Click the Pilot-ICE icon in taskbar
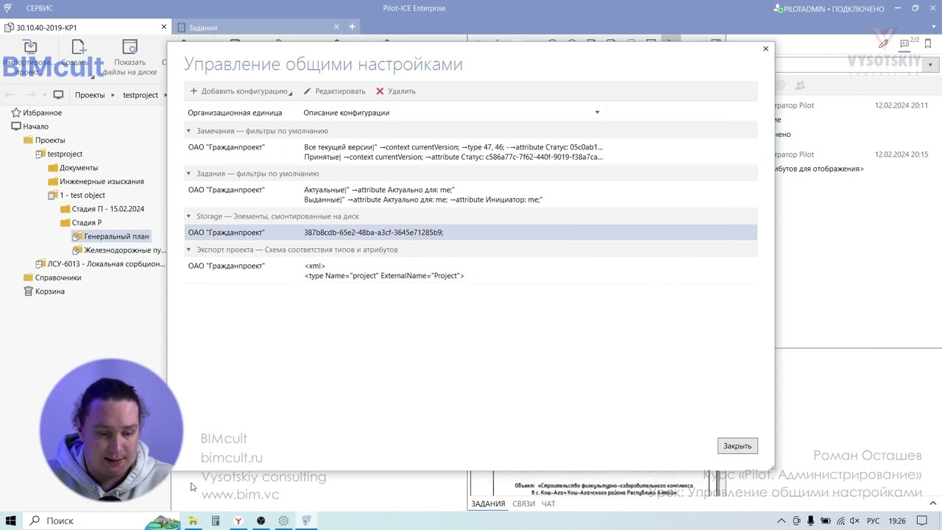The height and width of the screenshot is (530, 942). click(306, 520)
